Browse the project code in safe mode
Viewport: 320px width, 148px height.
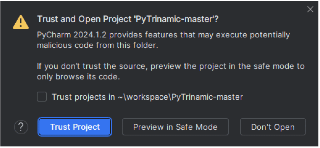[175, 127]
